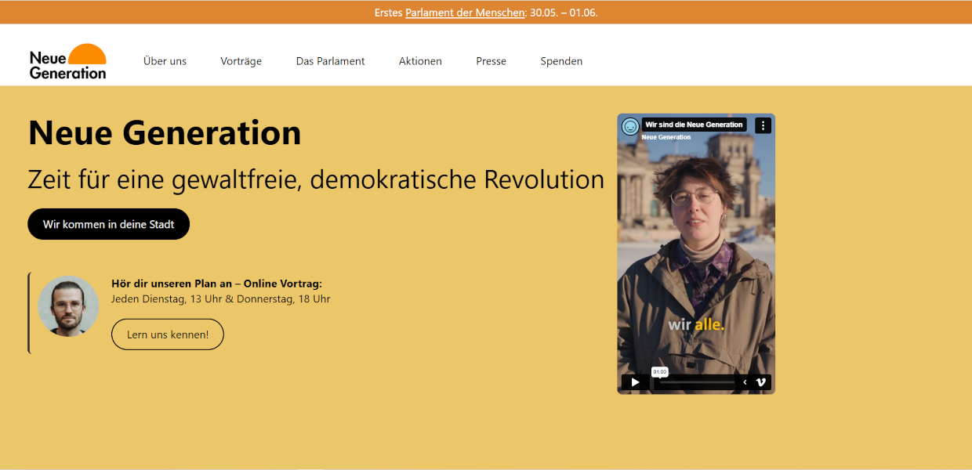Image resolution: width=972 pixels, height=470 pixels.
Task: Go to the Vorträge page
Action: 241,61
